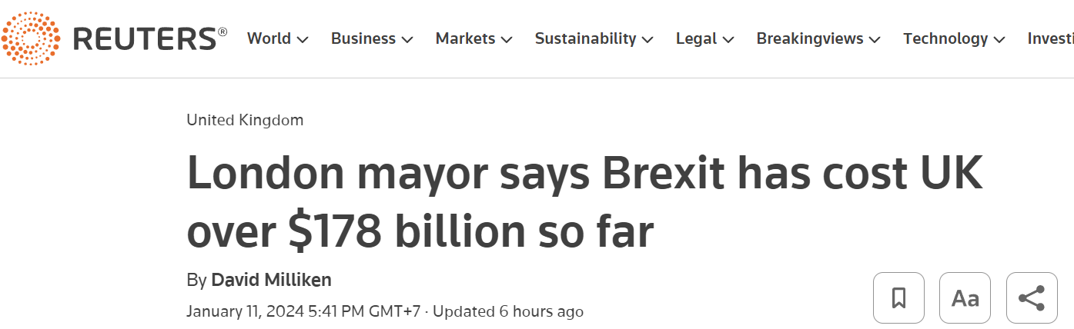The image size is (1074, 329).
Task: View author David Milliken's profile
Action: [271, 280]
